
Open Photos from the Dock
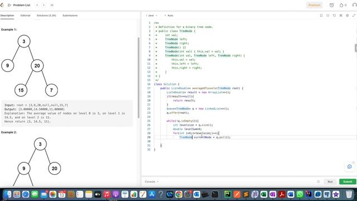click(53, 194)
